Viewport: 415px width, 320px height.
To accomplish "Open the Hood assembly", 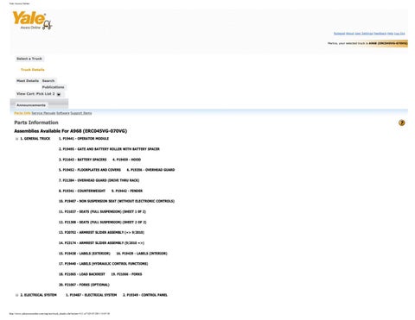I will pos(127,160).
